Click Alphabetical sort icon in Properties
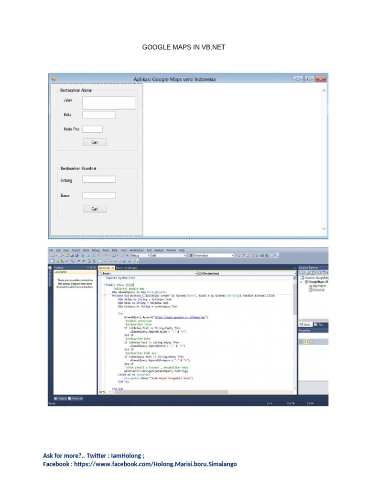This screenshot has height=490, width=367. click(x=306, y=342)
